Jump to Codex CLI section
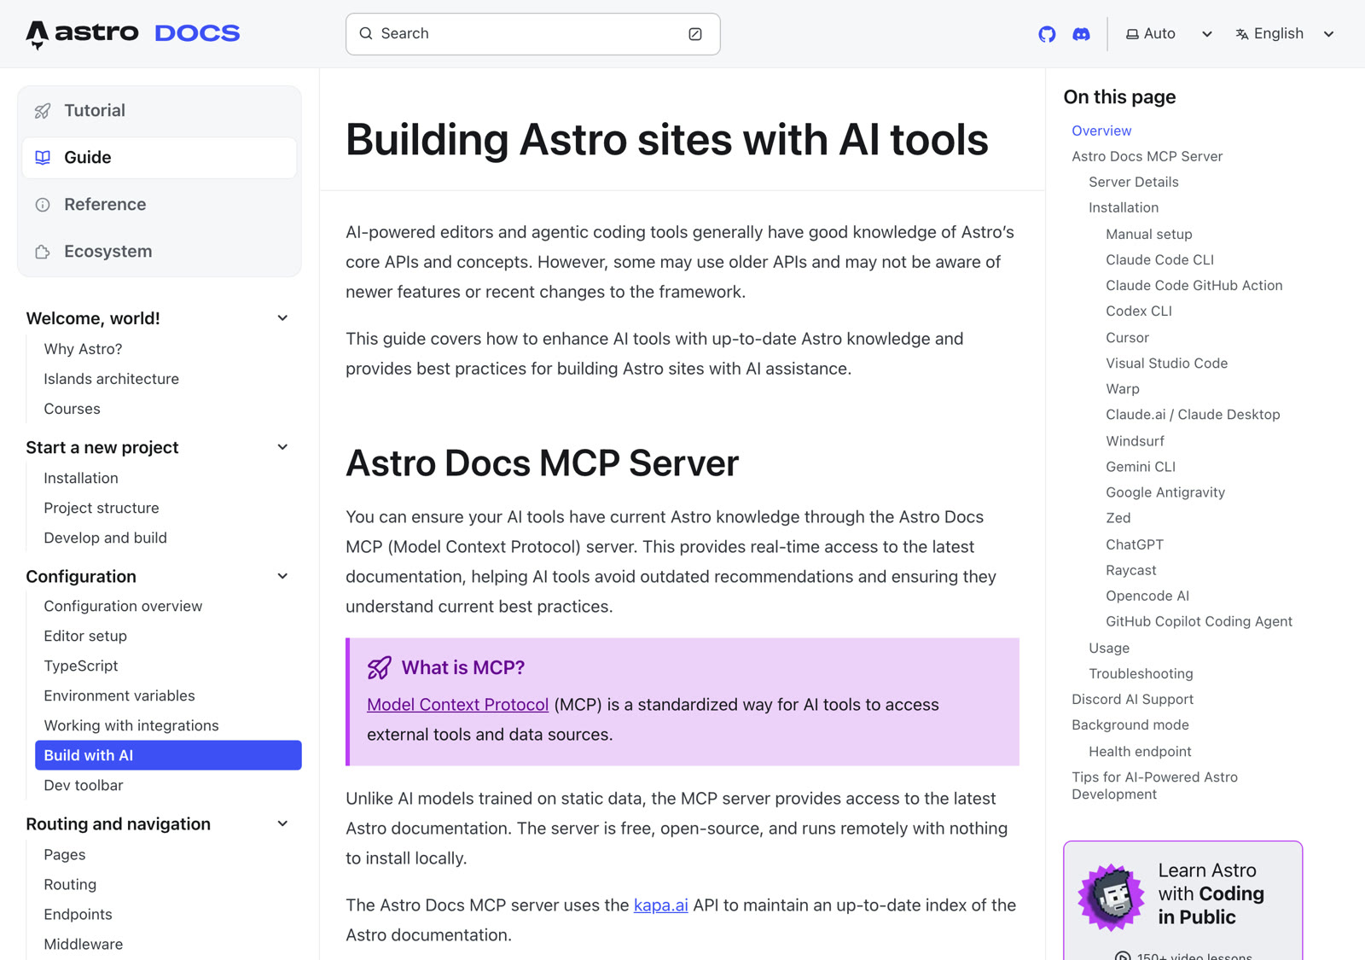Image resolution: width=1365 pixels, height=960 pixels. tap(1139, 311)
